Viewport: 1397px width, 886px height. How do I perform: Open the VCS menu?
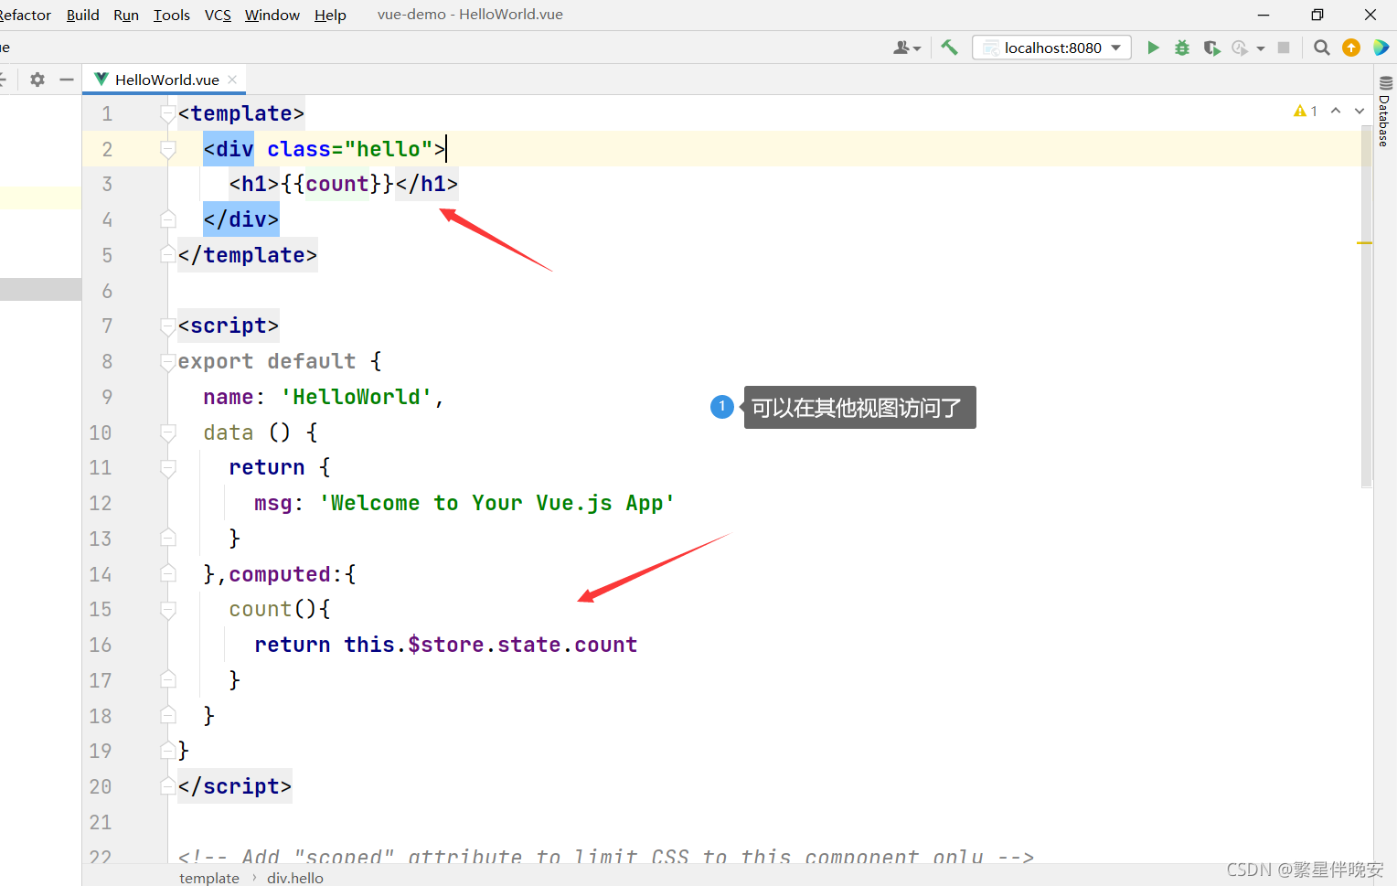tap(218, 15)
